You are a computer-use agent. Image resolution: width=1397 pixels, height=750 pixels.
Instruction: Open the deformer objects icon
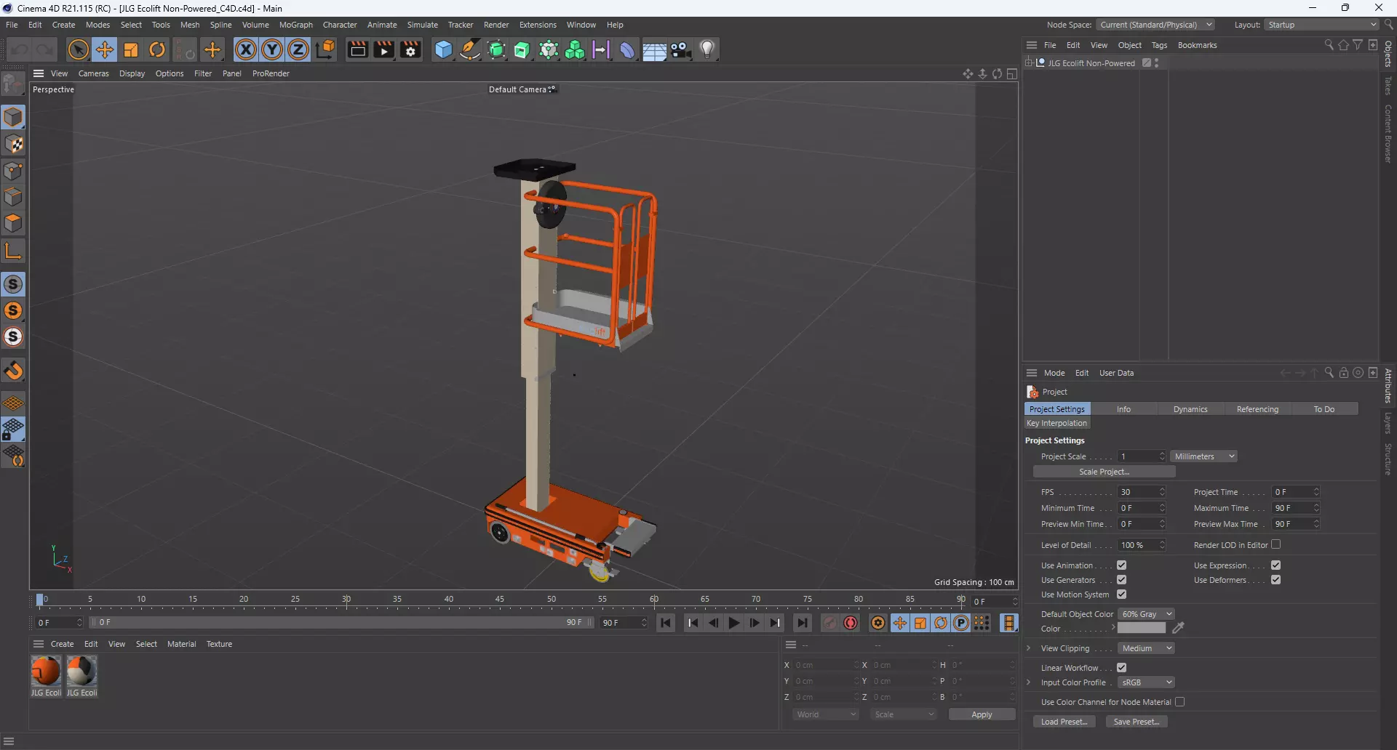[x=627, y=50]
